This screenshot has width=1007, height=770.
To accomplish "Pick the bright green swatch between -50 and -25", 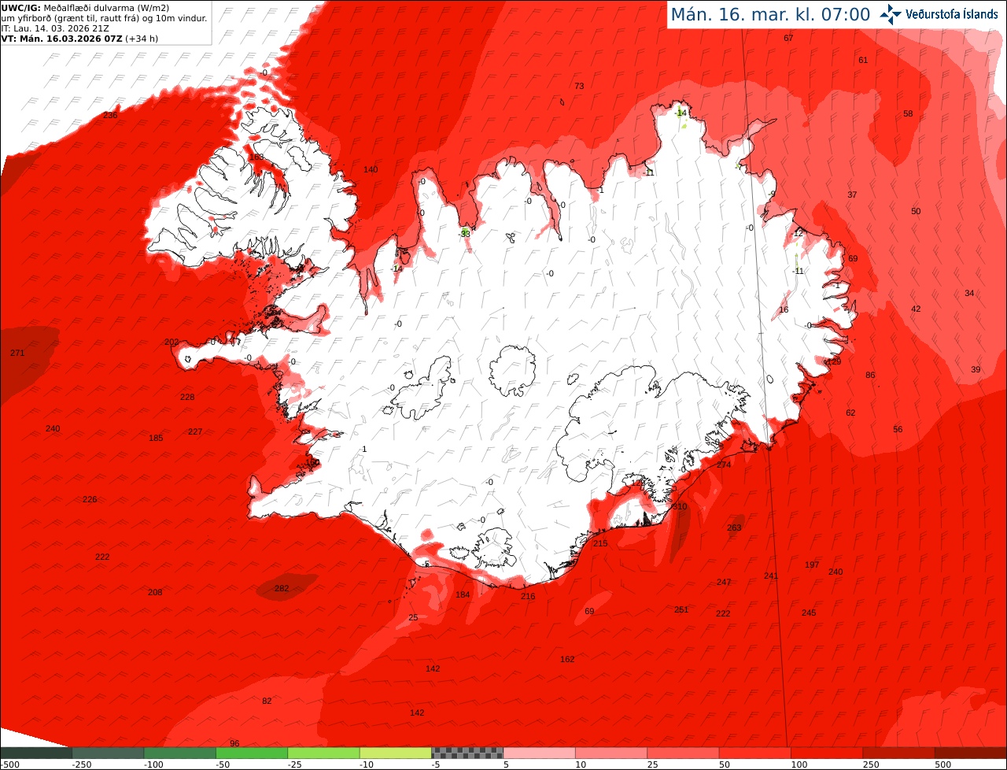I will [x=252, y=753].
